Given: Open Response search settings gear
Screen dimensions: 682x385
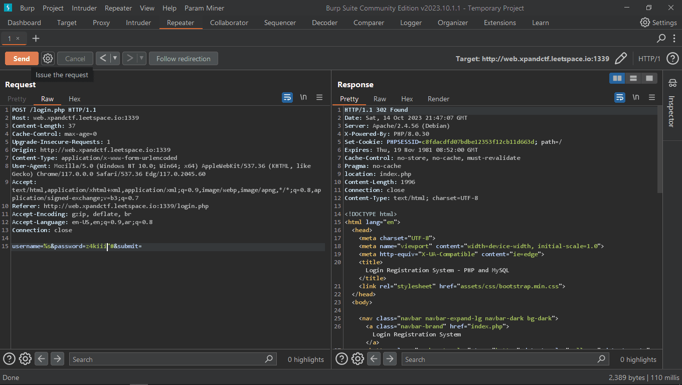Looking at the screenshot, I should coord(358,359).
